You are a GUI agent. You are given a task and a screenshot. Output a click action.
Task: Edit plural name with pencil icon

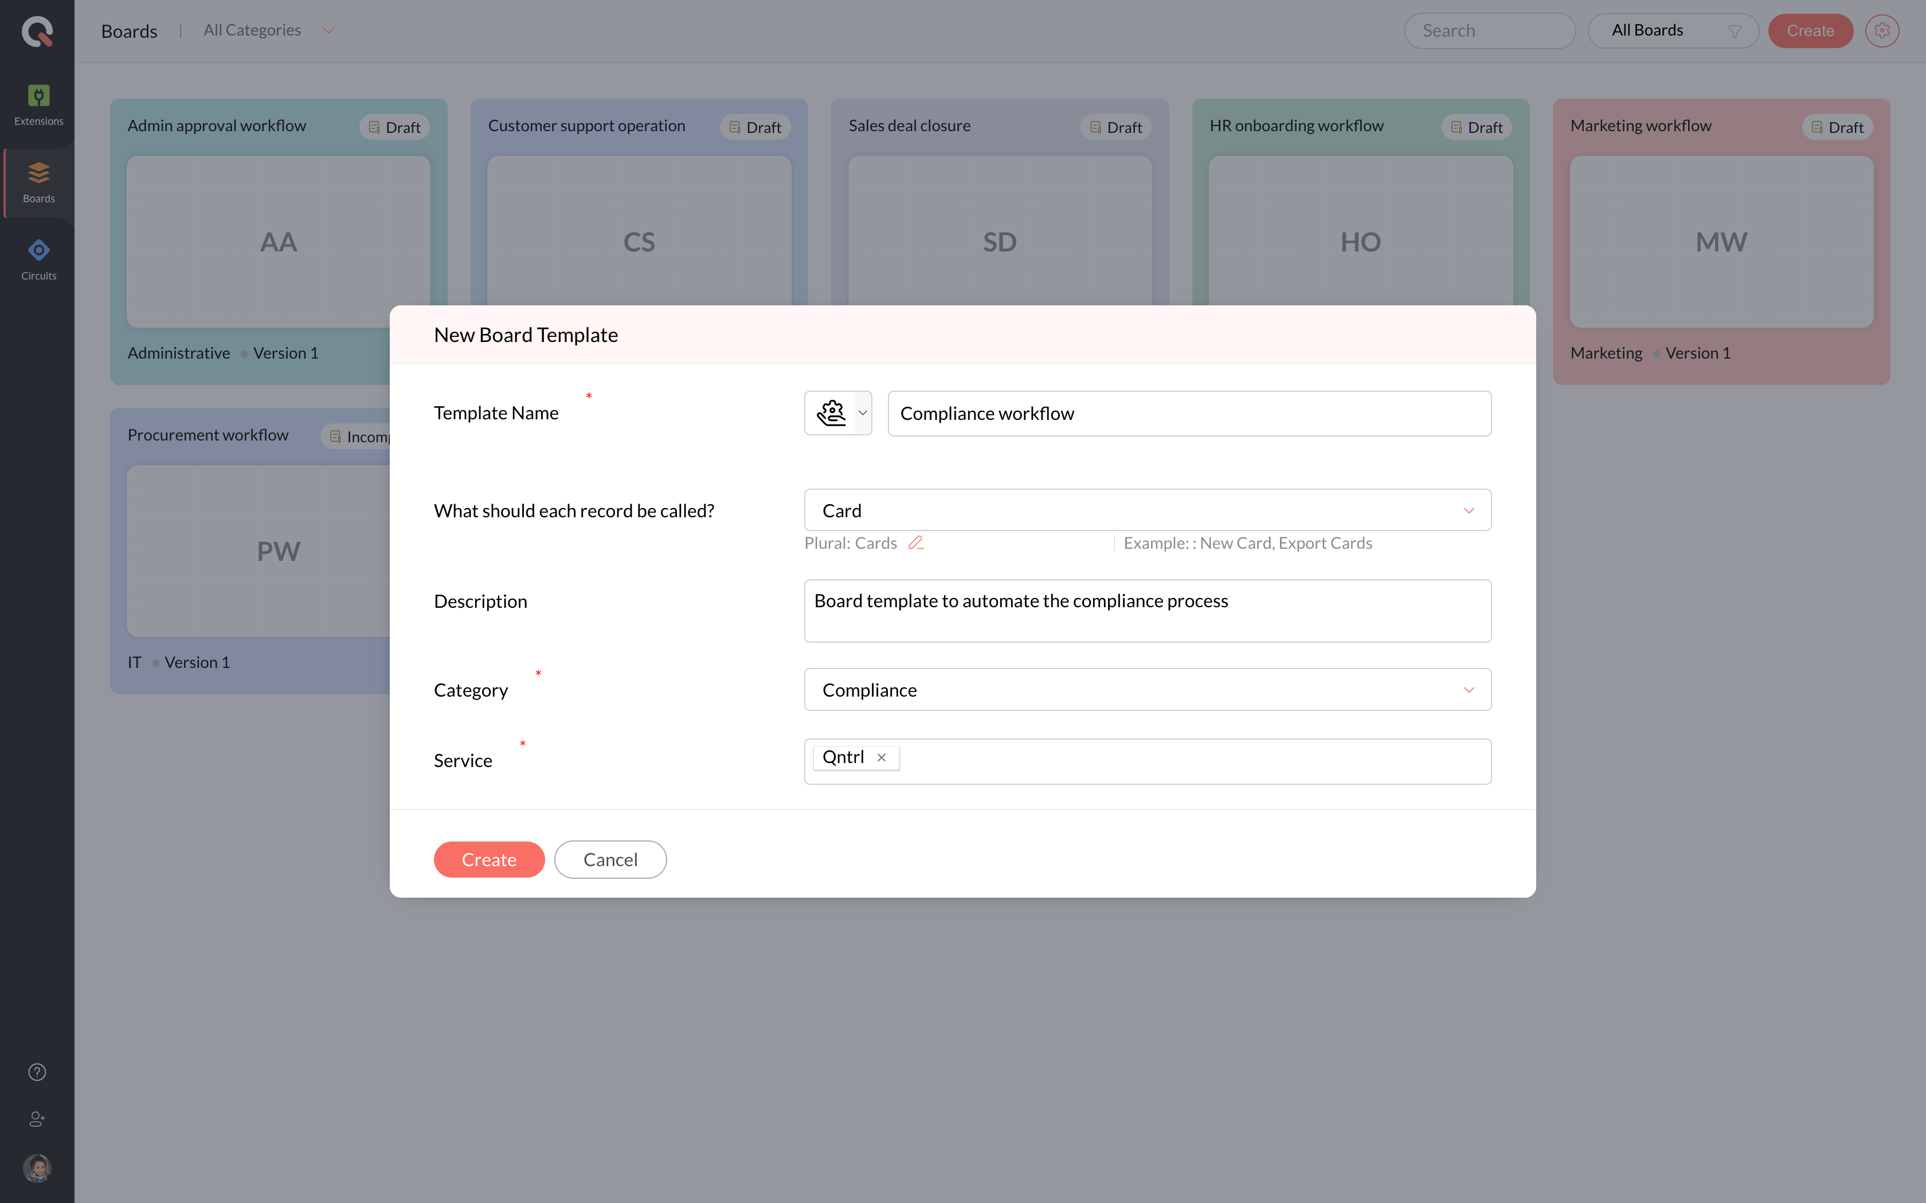point(915,542)
